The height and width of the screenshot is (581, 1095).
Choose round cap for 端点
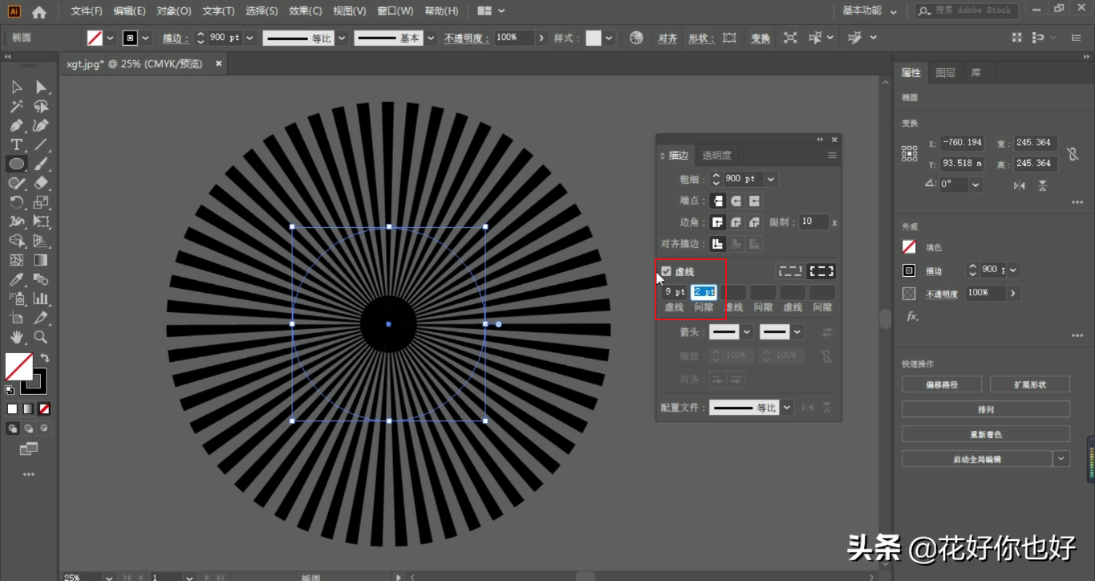pos(736,201)
